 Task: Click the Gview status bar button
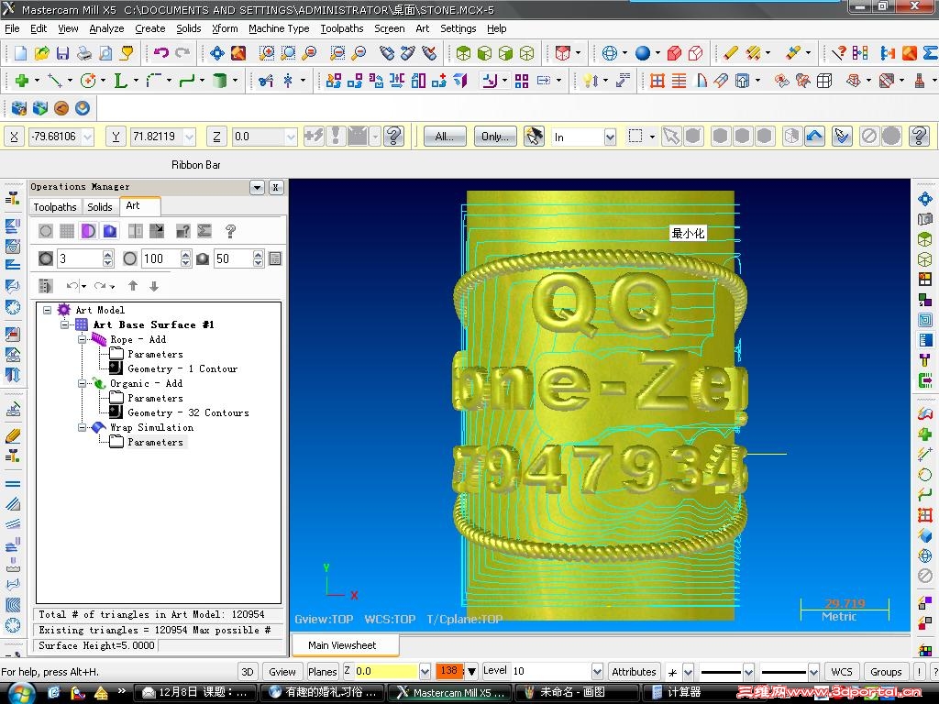tap(282, 671)
